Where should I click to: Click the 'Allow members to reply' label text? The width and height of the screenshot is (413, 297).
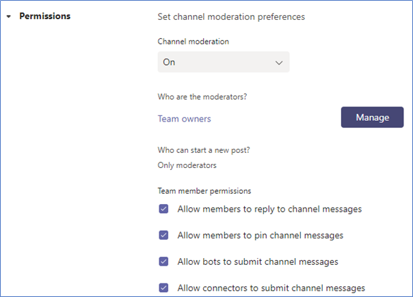tap(269, 209)
